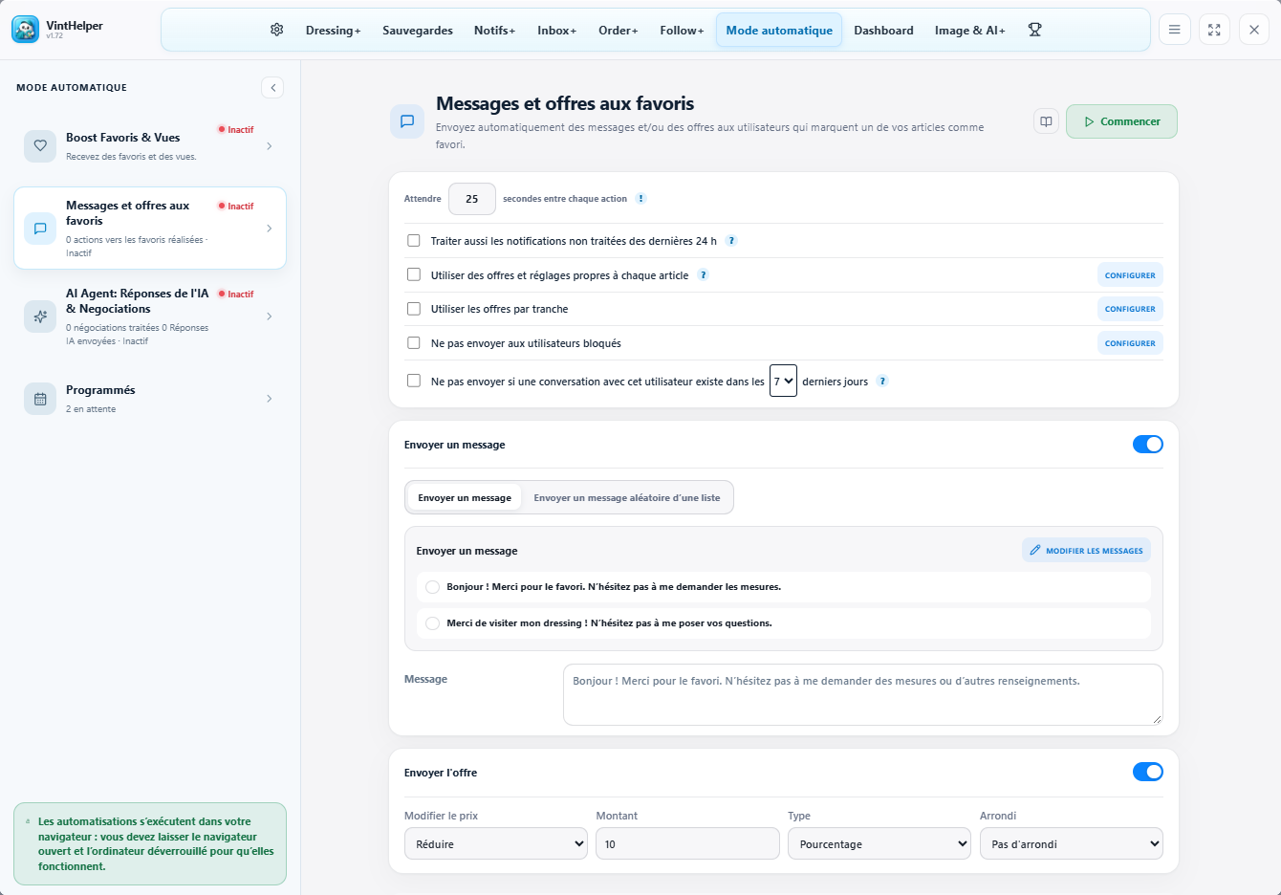Open the 'Modifier le prix' Réduire dropdown
Viewport: 1281px width, 895px height.
[x=496, y=843]
